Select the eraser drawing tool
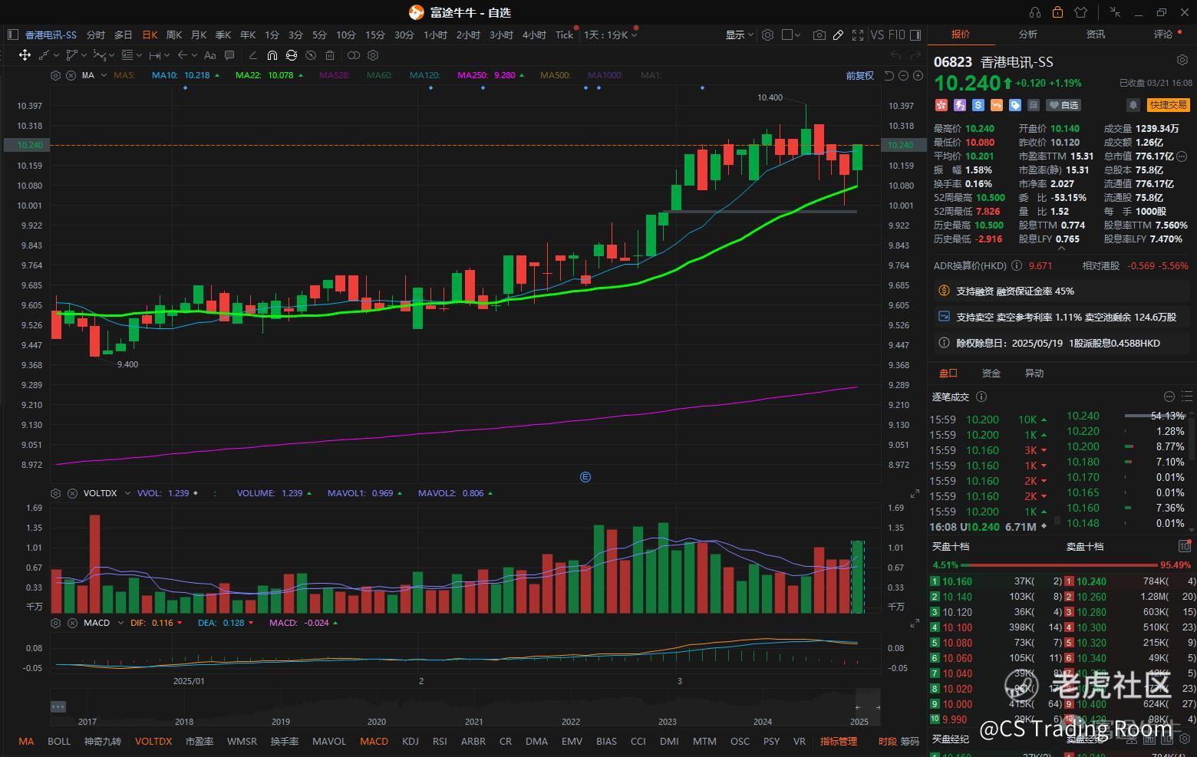Image resolution: width=1197 pixels, height=757 pixels. [x=252, y=55]
